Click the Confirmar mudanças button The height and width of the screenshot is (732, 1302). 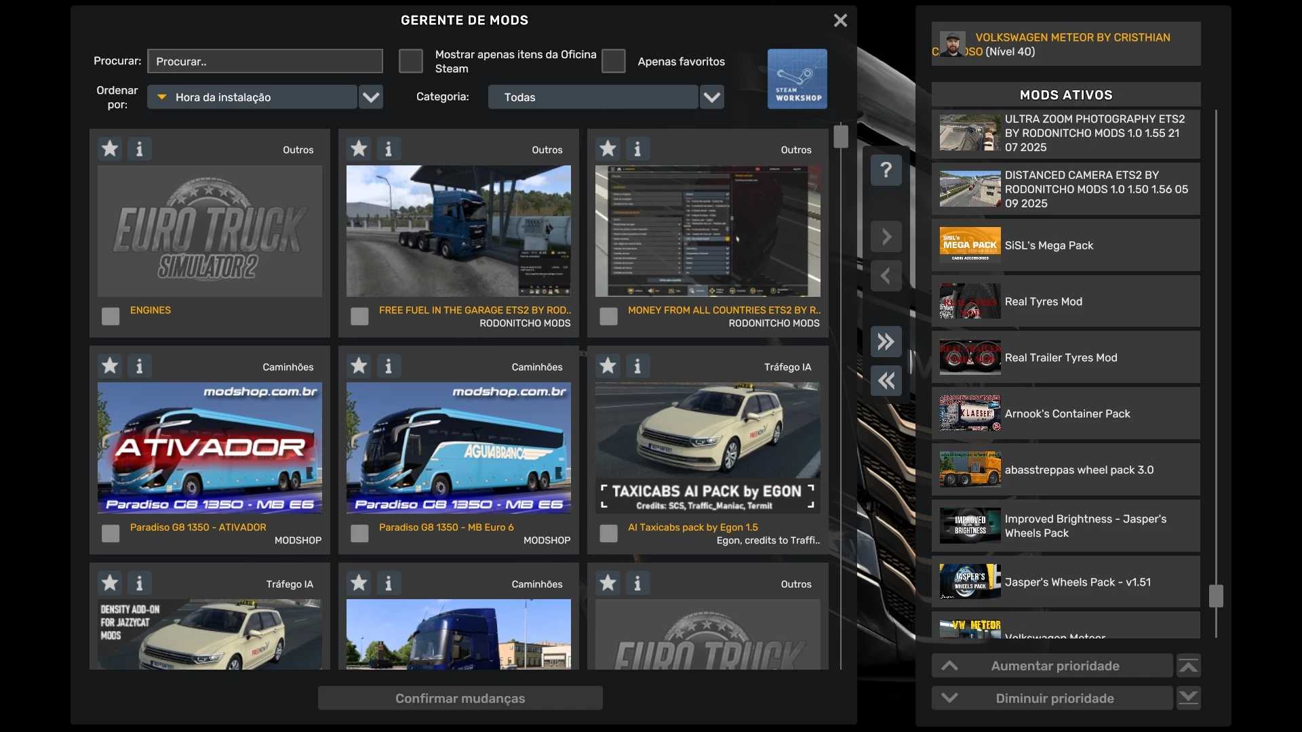coord(460,698)
